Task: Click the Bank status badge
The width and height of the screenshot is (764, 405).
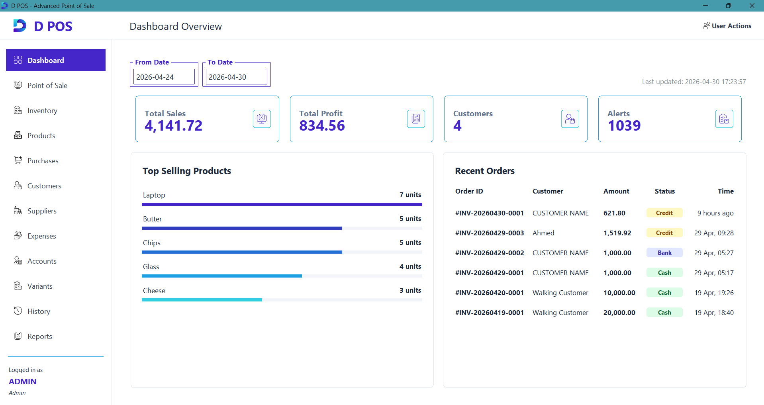Action: pos(664,253)
